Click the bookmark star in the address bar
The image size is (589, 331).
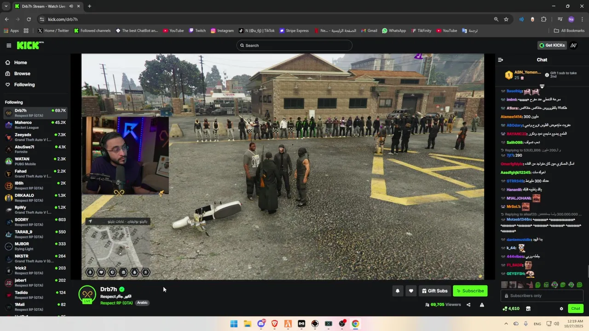tap(506, 19)
